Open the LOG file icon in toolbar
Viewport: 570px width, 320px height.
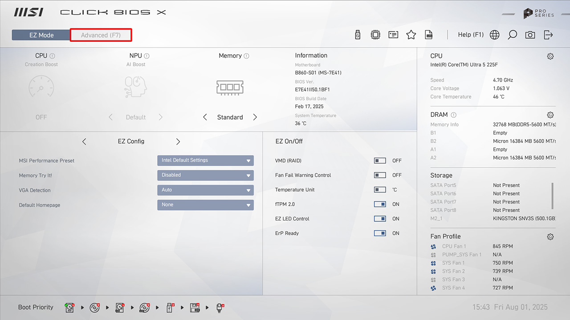(x=429, y=35)
